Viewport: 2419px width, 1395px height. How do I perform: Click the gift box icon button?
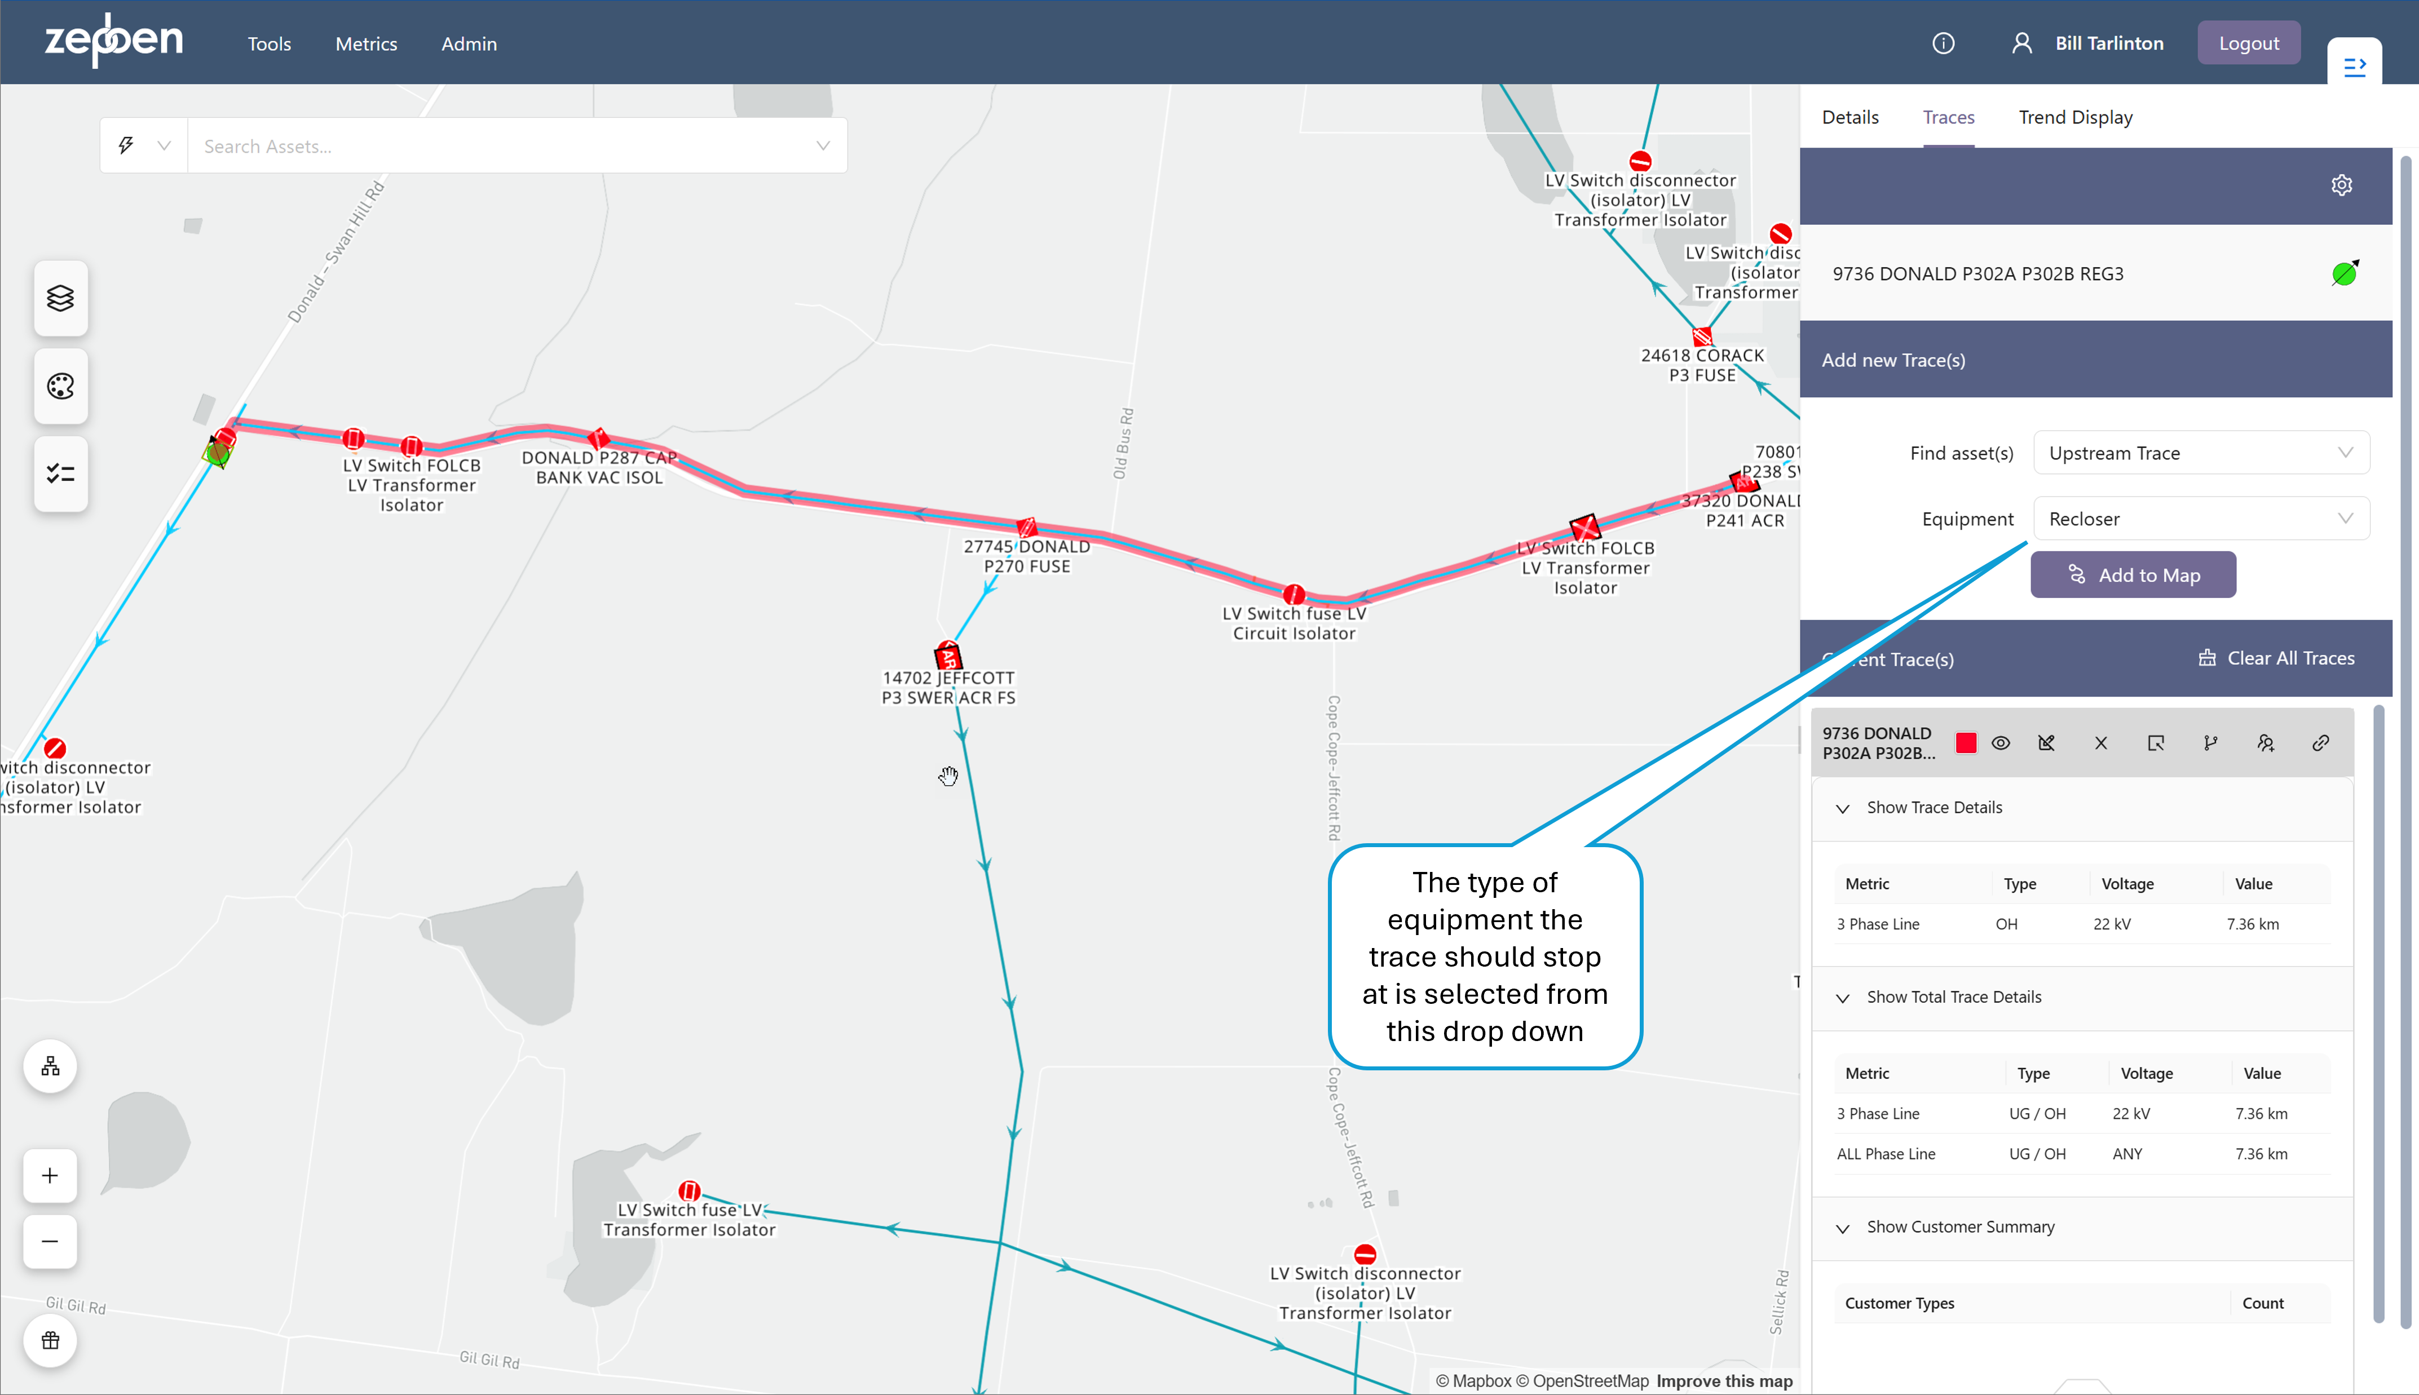pyautogui.click(x=50, y=1340)
